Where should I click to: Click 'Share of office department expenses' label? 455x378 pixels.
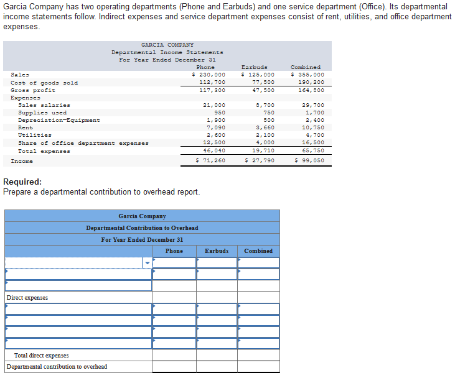83,143
